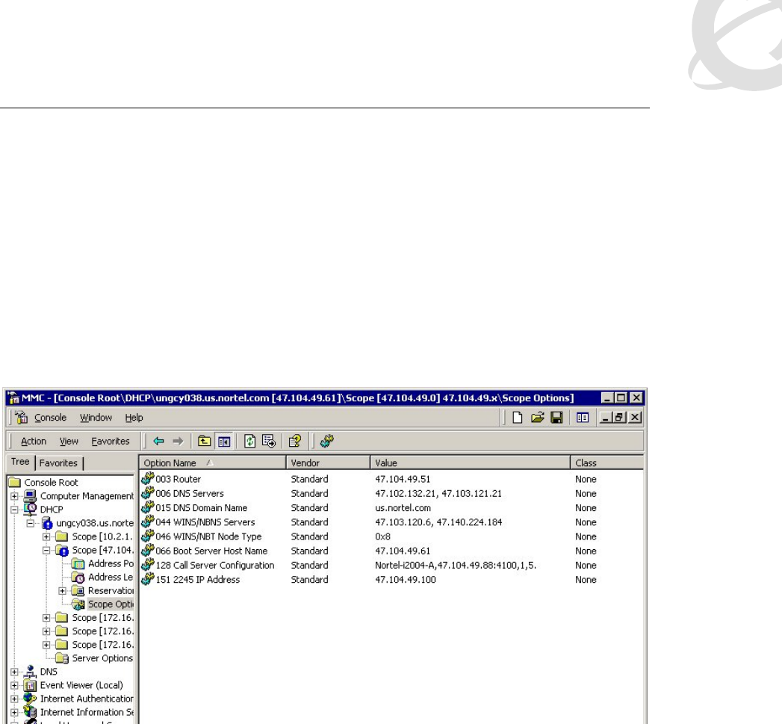Expand the Computer Management node
The image size is (782, 724).
pyautogui.click(x=14, y=496)
